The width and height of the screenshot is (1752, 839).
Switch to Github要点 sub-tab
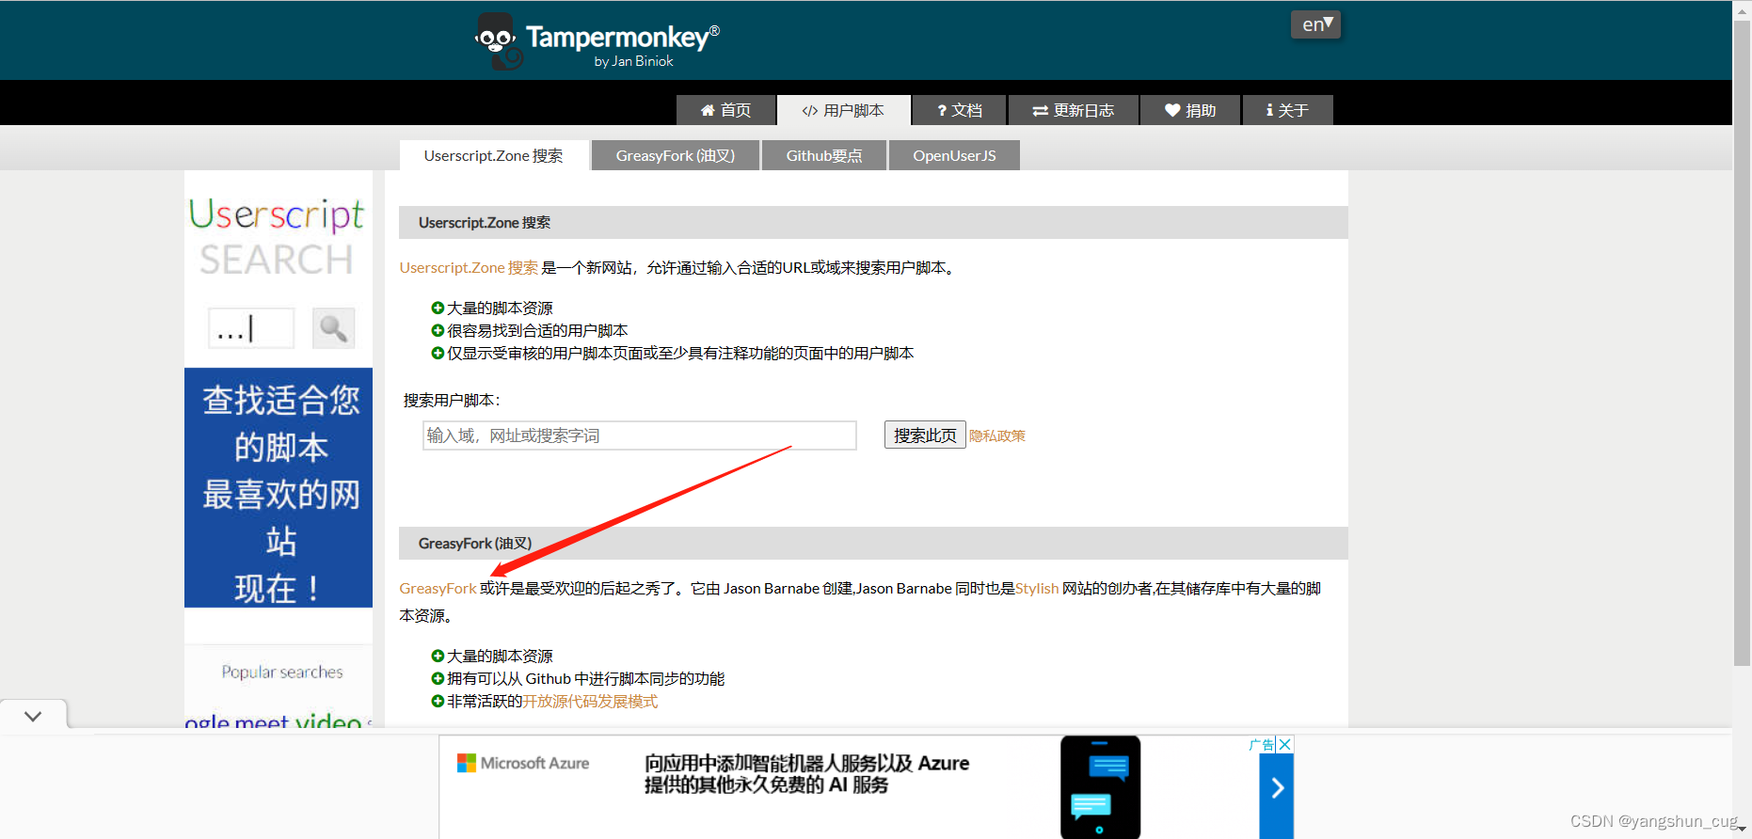[824, 155]
